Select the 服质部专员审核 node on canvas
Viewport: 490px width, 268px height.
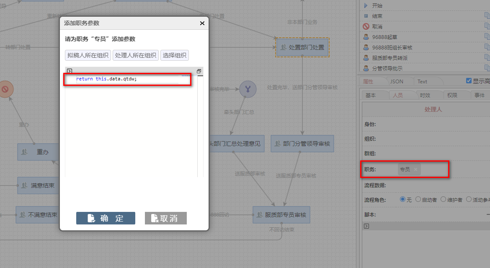[x=281, y=215]
